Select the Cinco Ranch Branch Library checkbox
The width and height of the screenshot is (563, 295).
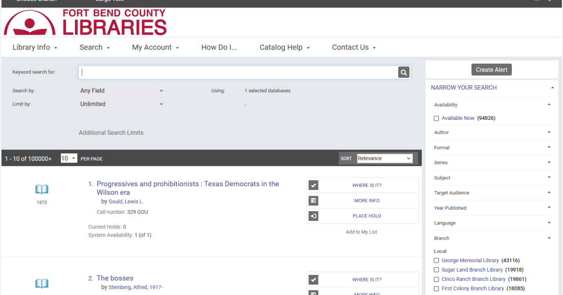coord(436,279)
